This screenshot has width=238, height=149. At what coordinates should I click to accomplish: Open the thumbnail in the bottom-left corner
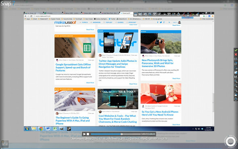(x=5, y=144)
